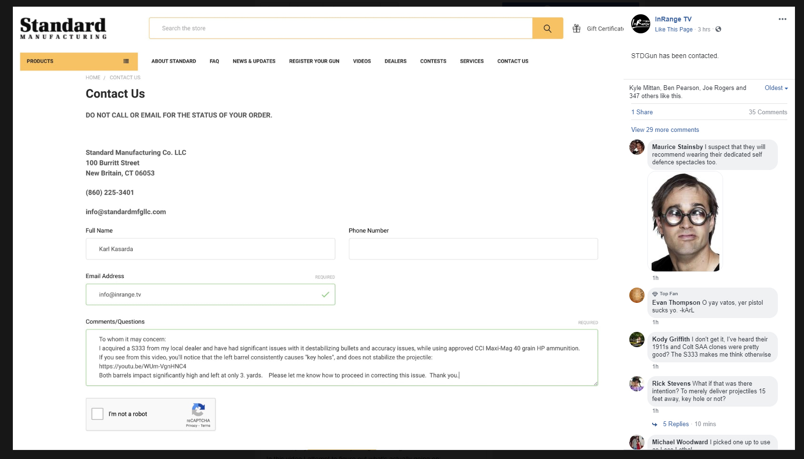Click View 29 more comments
Viewport: 804px width, 459px height.
point(665,130)
